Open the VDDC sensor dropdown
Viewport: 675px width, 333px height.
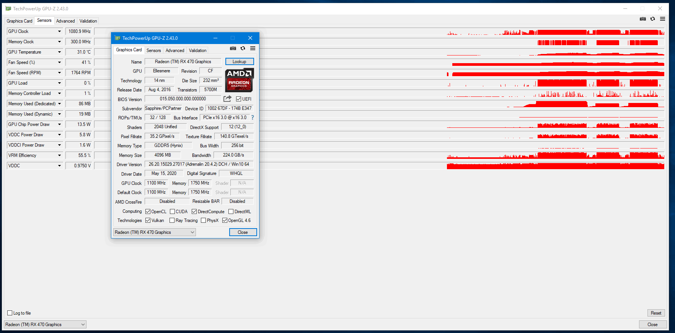coord(59,166)
